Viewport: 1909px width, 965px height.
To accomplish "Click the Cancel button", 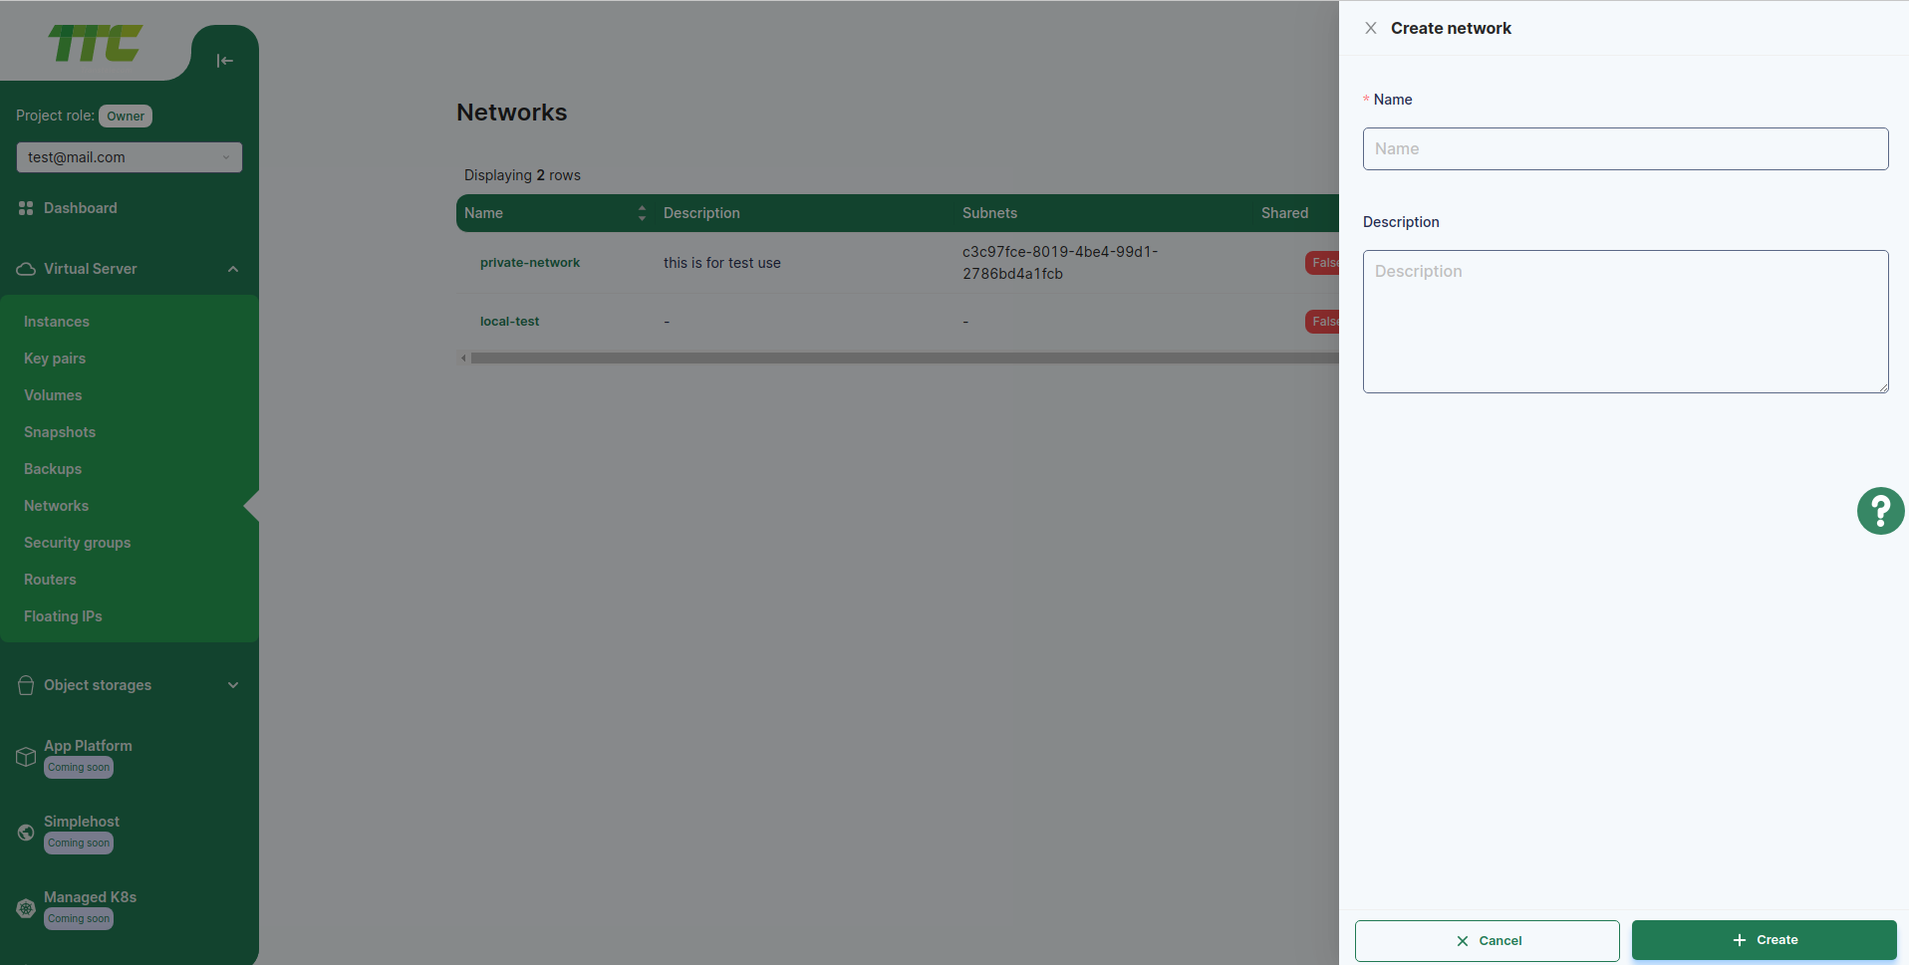I will [1487, 941].
